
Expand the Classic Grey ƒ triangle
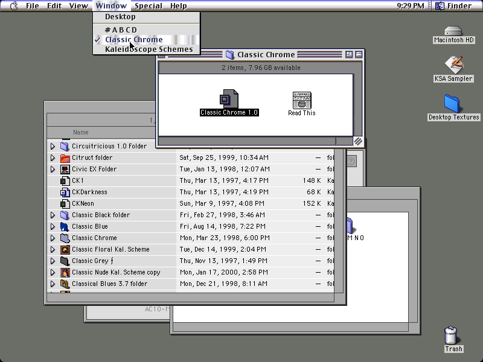pyautogui.click(x=53, y=261)
